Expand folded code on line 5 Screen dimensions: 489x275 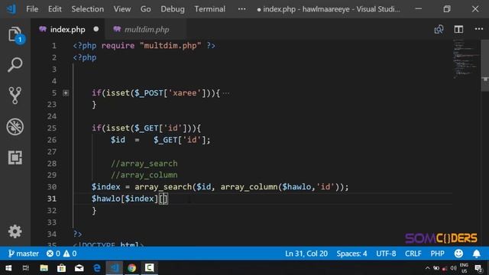click(x=66, y=93)
